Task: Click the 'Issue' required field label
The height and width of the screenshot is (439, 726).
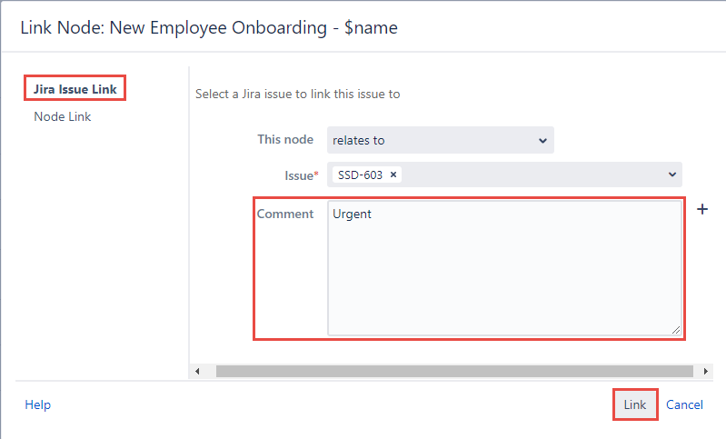Action: [302, 175]
